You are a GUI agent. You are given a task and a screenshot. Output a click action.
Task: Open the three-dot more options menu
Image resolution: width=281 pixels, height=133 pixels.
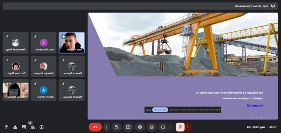(106, 127)
